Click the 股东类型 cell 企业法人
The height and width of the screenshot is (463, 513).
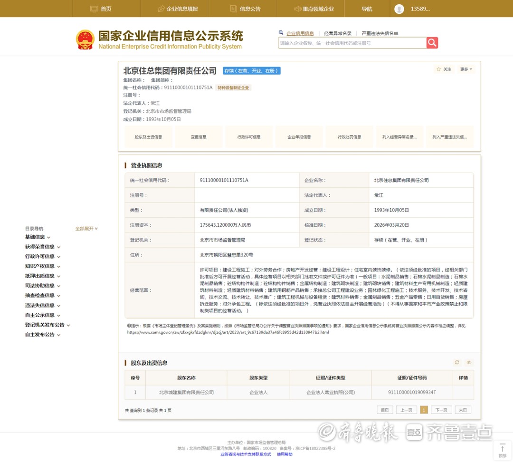click(x=258, y=392)
